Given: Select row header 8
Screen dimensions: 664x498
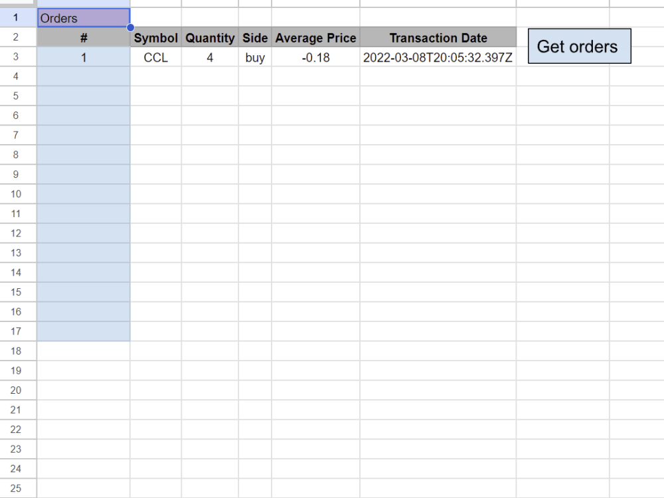Looking at the screenshot, I should coord(18,155).
